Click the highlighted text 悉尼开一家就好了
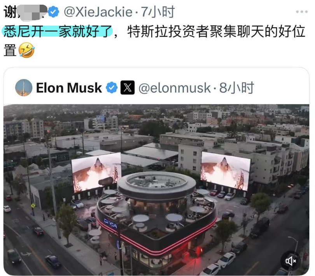Screen dimensions: 315x276 (57, 31)
